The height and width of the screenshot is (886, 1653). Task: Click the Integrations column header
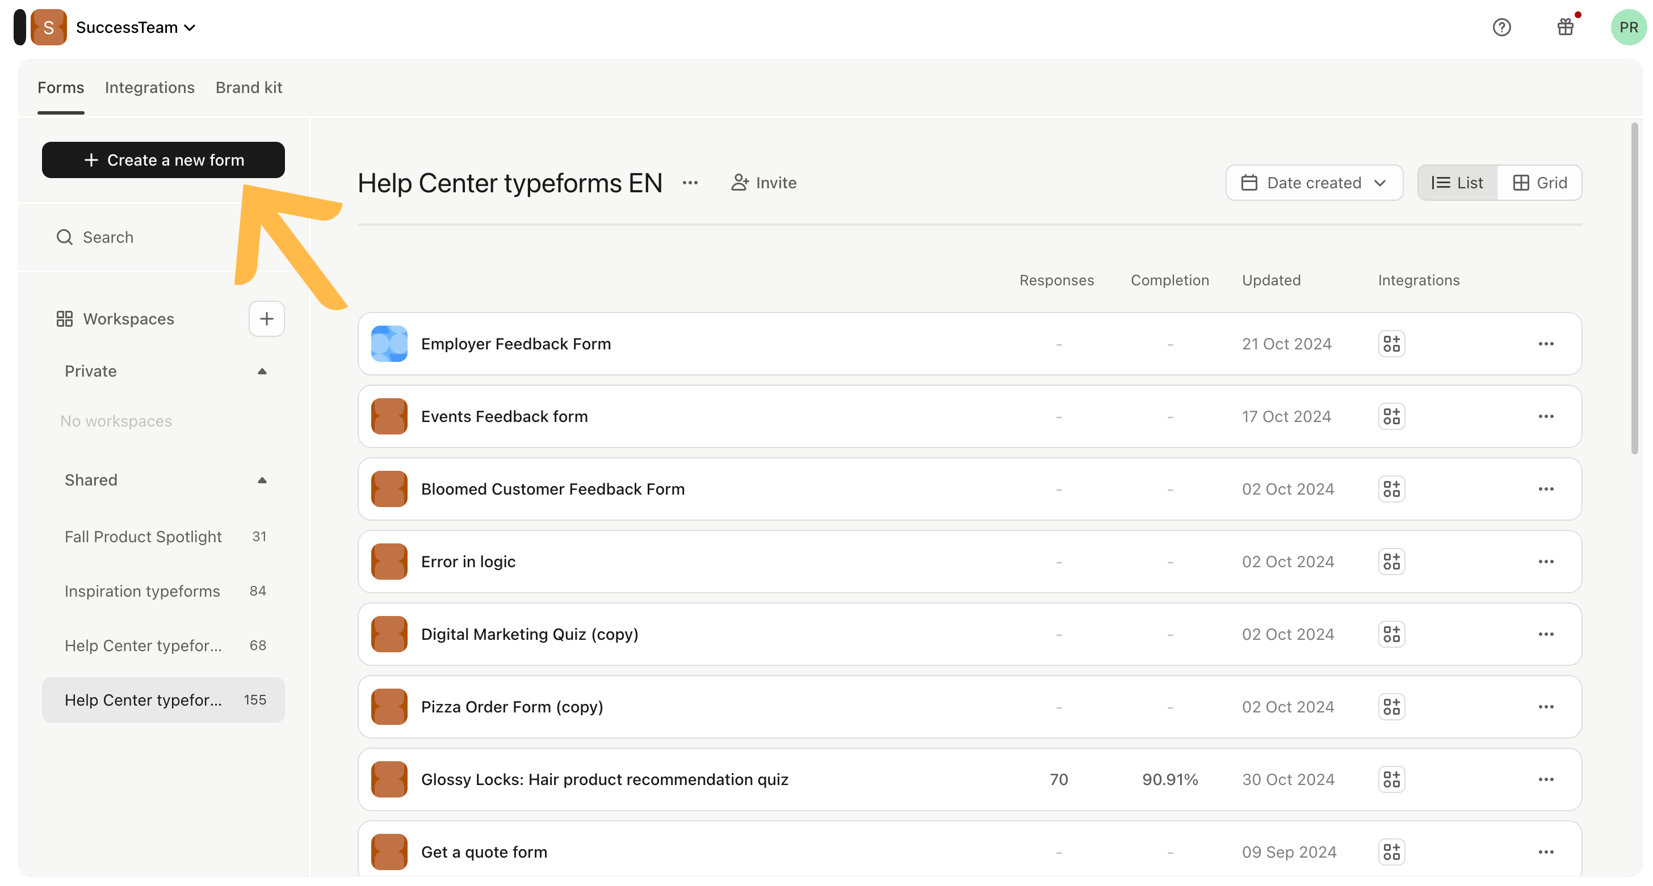pyautogui.click(x=1418, y=280)
